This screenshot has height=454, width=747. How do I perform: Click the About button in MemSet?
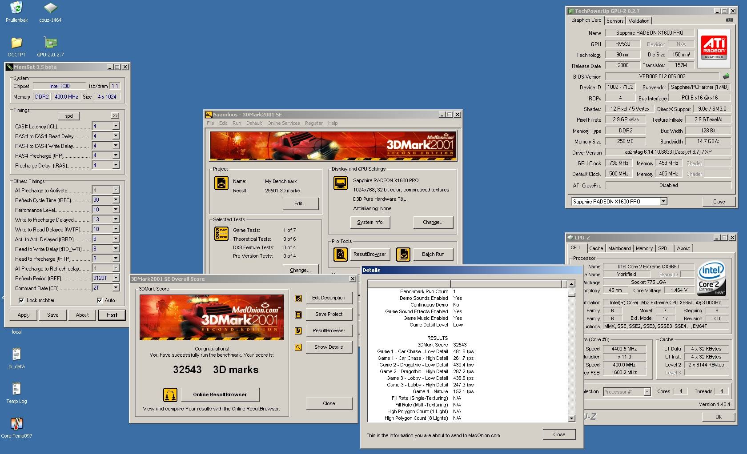82,315
